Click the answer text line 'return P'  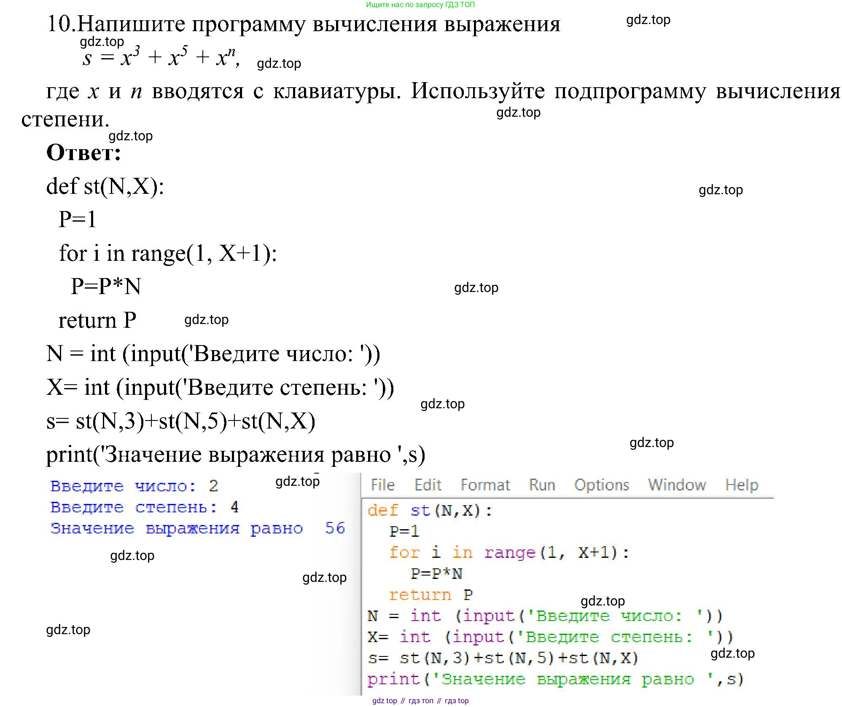(97, 321)
